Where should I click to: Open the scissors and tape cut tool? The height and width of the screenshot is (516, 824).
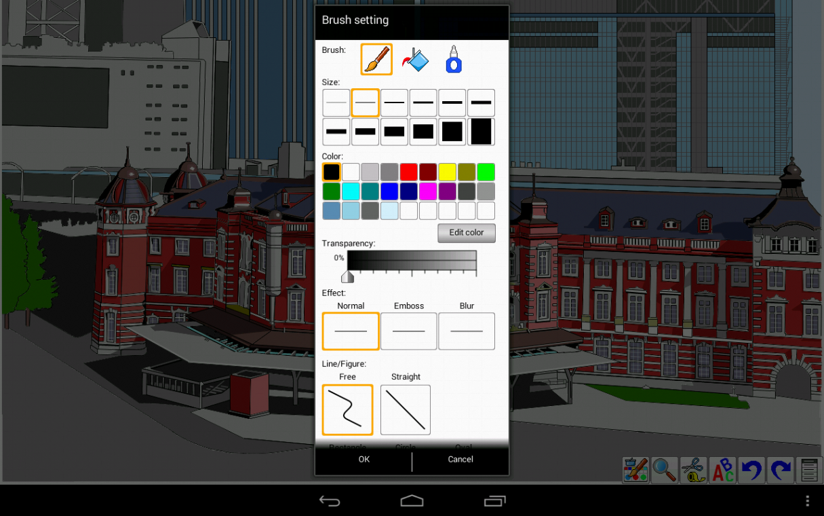pyautogui.click(x=694, y=470)
